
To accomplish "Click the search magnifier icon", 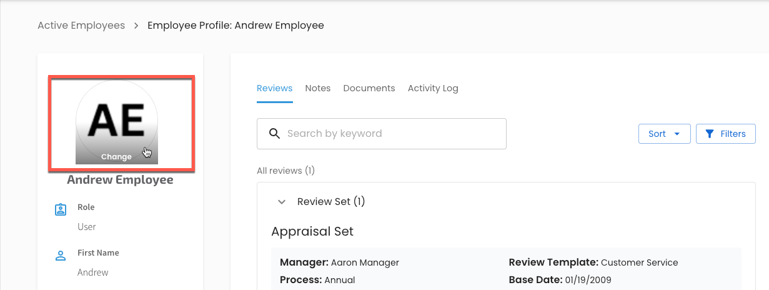I will pos(274,133).
